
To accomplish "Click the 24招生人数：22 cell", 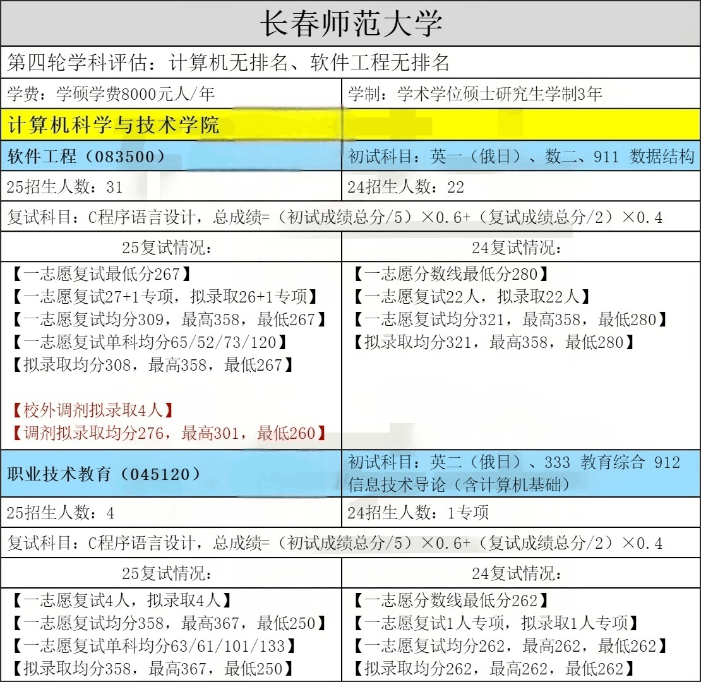I will click(405, 187).
